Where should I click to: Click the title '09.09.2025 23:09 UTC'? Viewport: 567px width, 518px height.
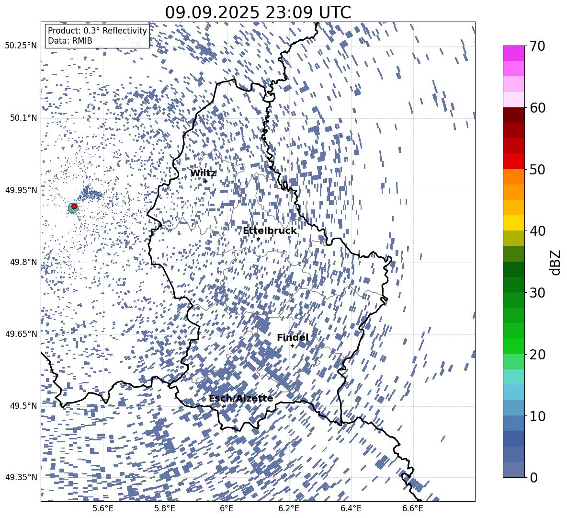click(x=258, y=12)
